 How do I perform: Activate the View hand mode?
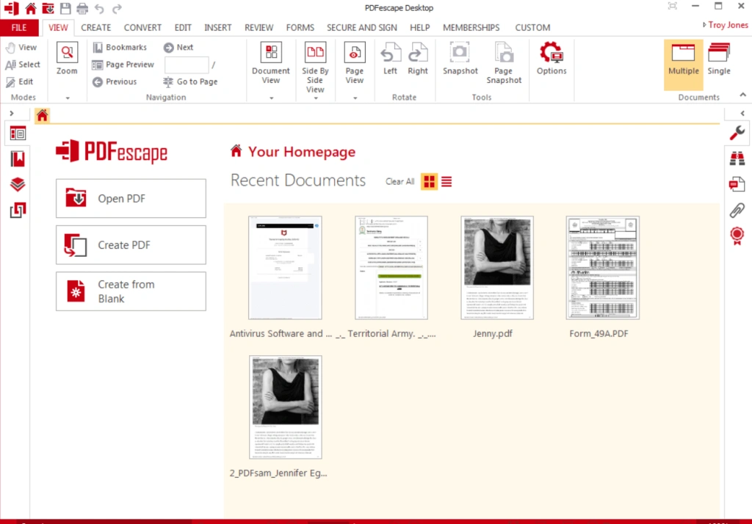(21, 47)
